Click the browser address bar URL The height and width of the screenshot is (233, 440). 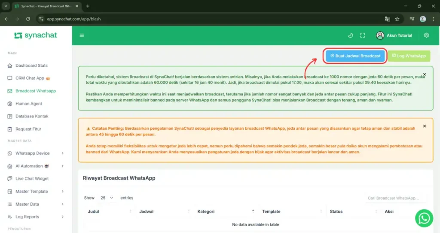(x=74, y=19)
